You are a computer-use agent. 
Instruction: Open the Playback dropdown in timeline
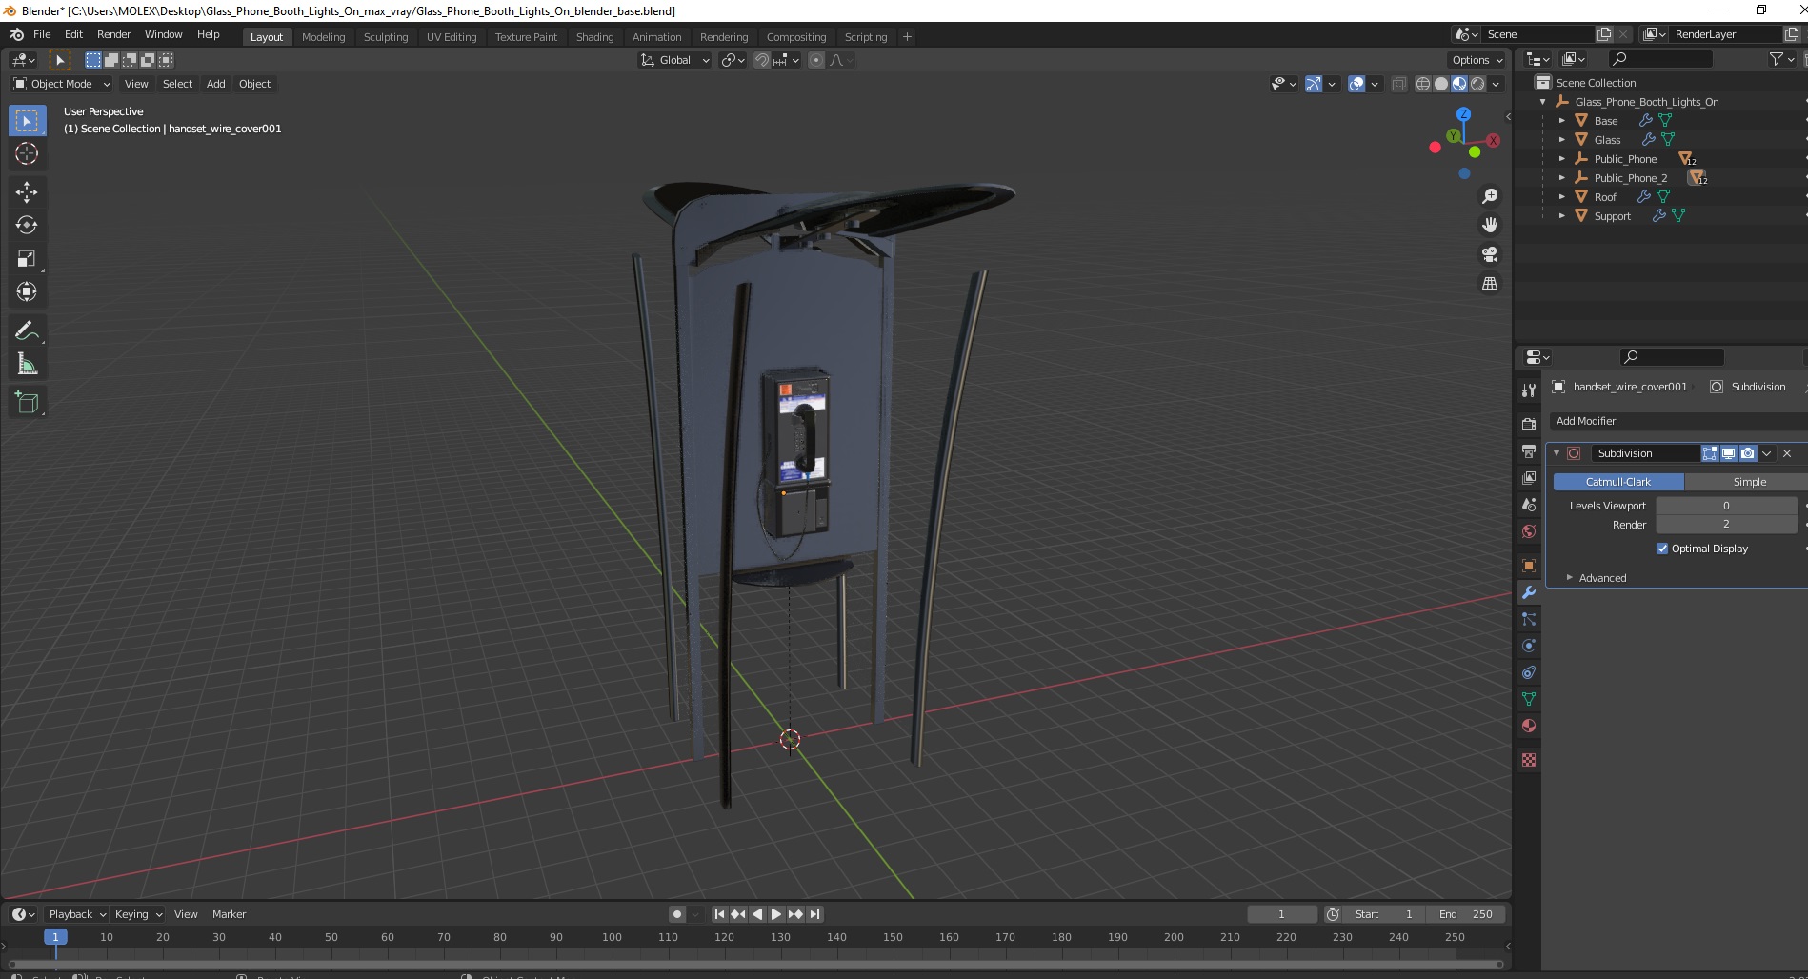click(x=76, y=914)
